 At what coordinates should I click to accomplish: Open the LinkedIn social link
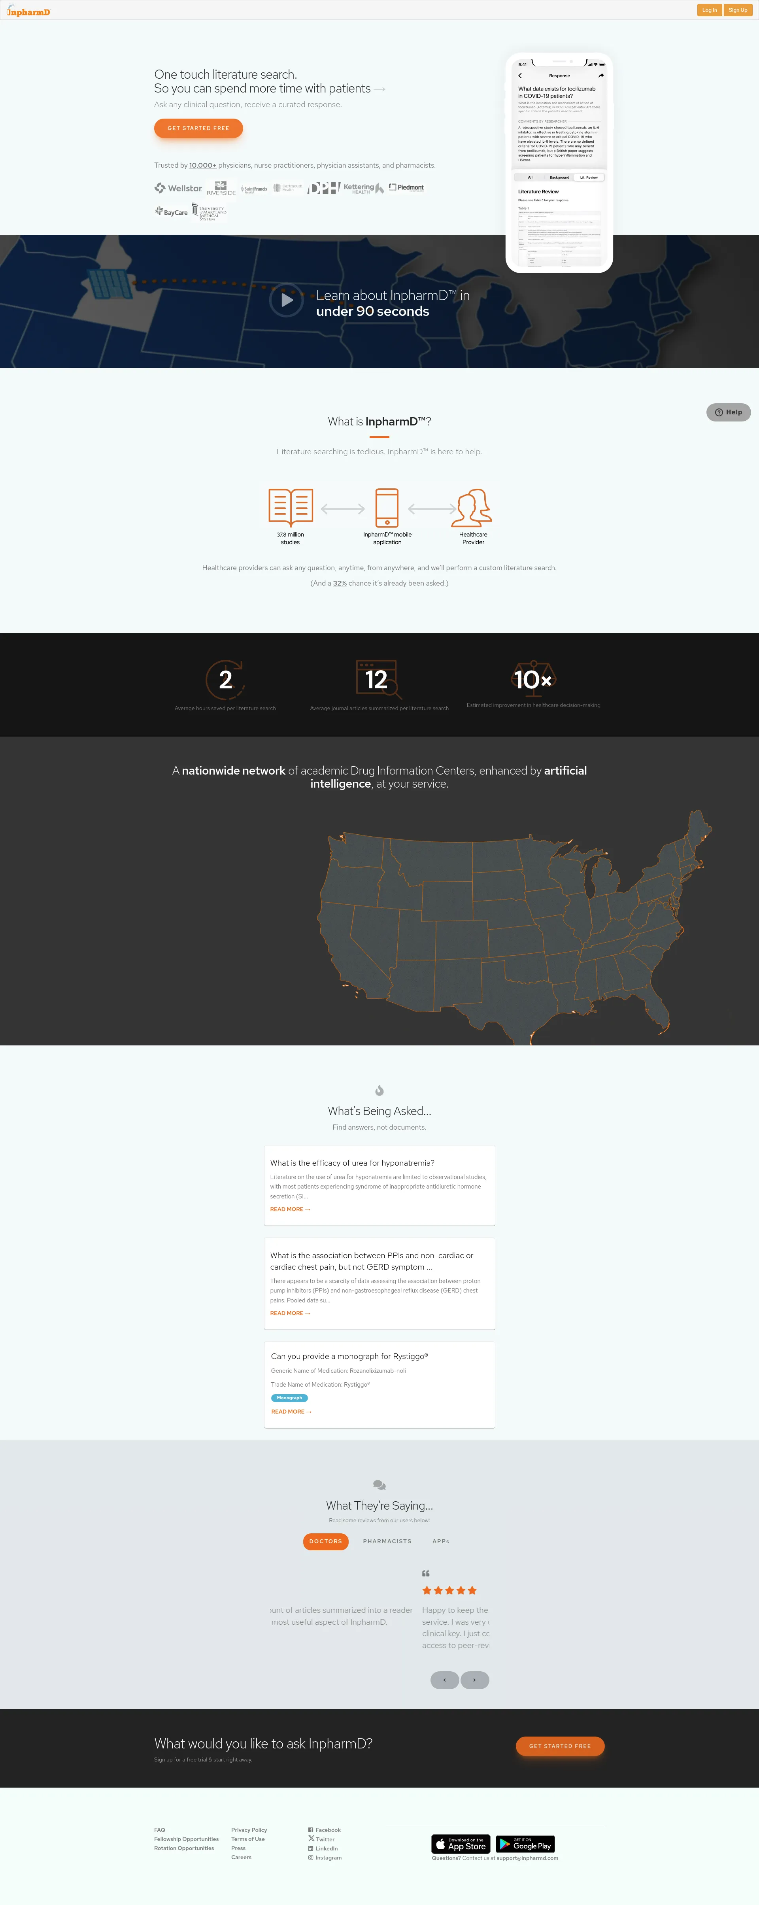coord(323,1848)
